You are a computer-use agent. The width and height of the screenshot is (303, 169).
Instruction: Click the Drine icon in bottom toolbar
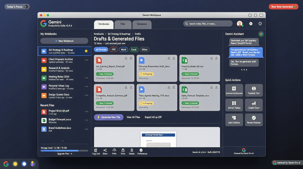pos(123,150)
